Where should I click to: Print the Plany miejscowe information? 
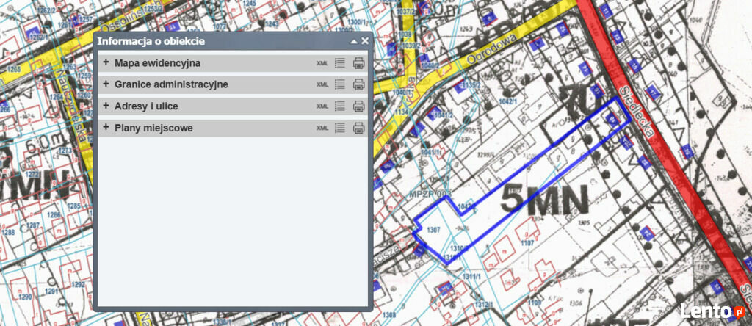[x=358, y=128]
